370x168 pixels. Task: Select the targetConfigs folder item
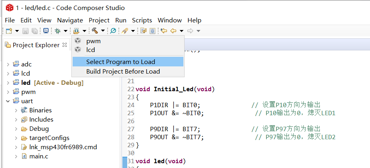tap(49, 138)
